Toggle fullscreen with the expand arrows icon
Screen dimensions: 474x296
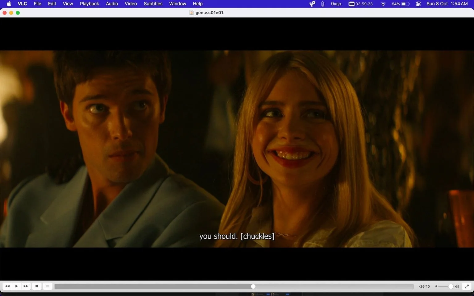467,286
